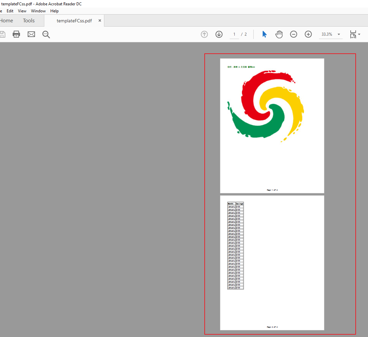Open the zoom percentage dropdown
This screenshot has width=368, height=337.
pos(339,34)
